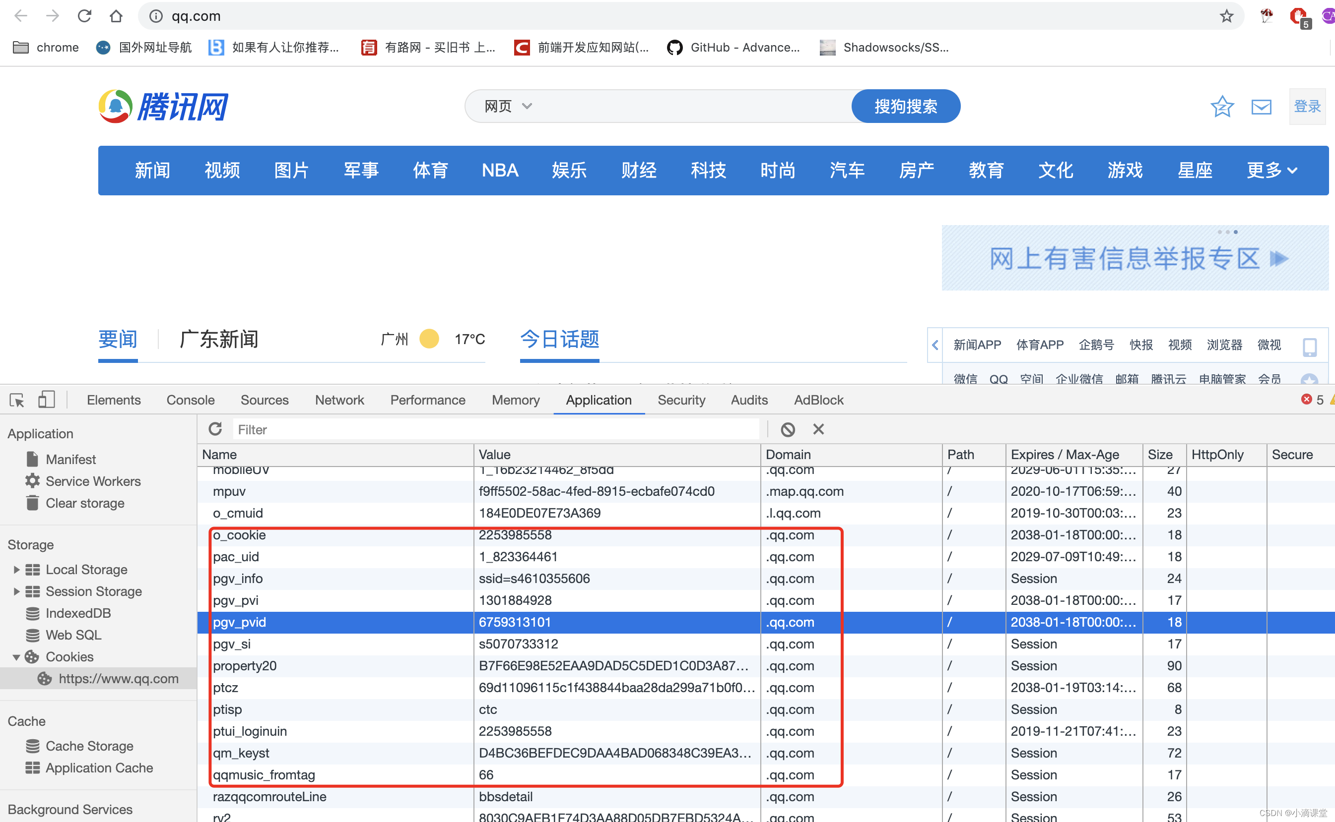Clear all cookies with the block icon

point(788,429)
